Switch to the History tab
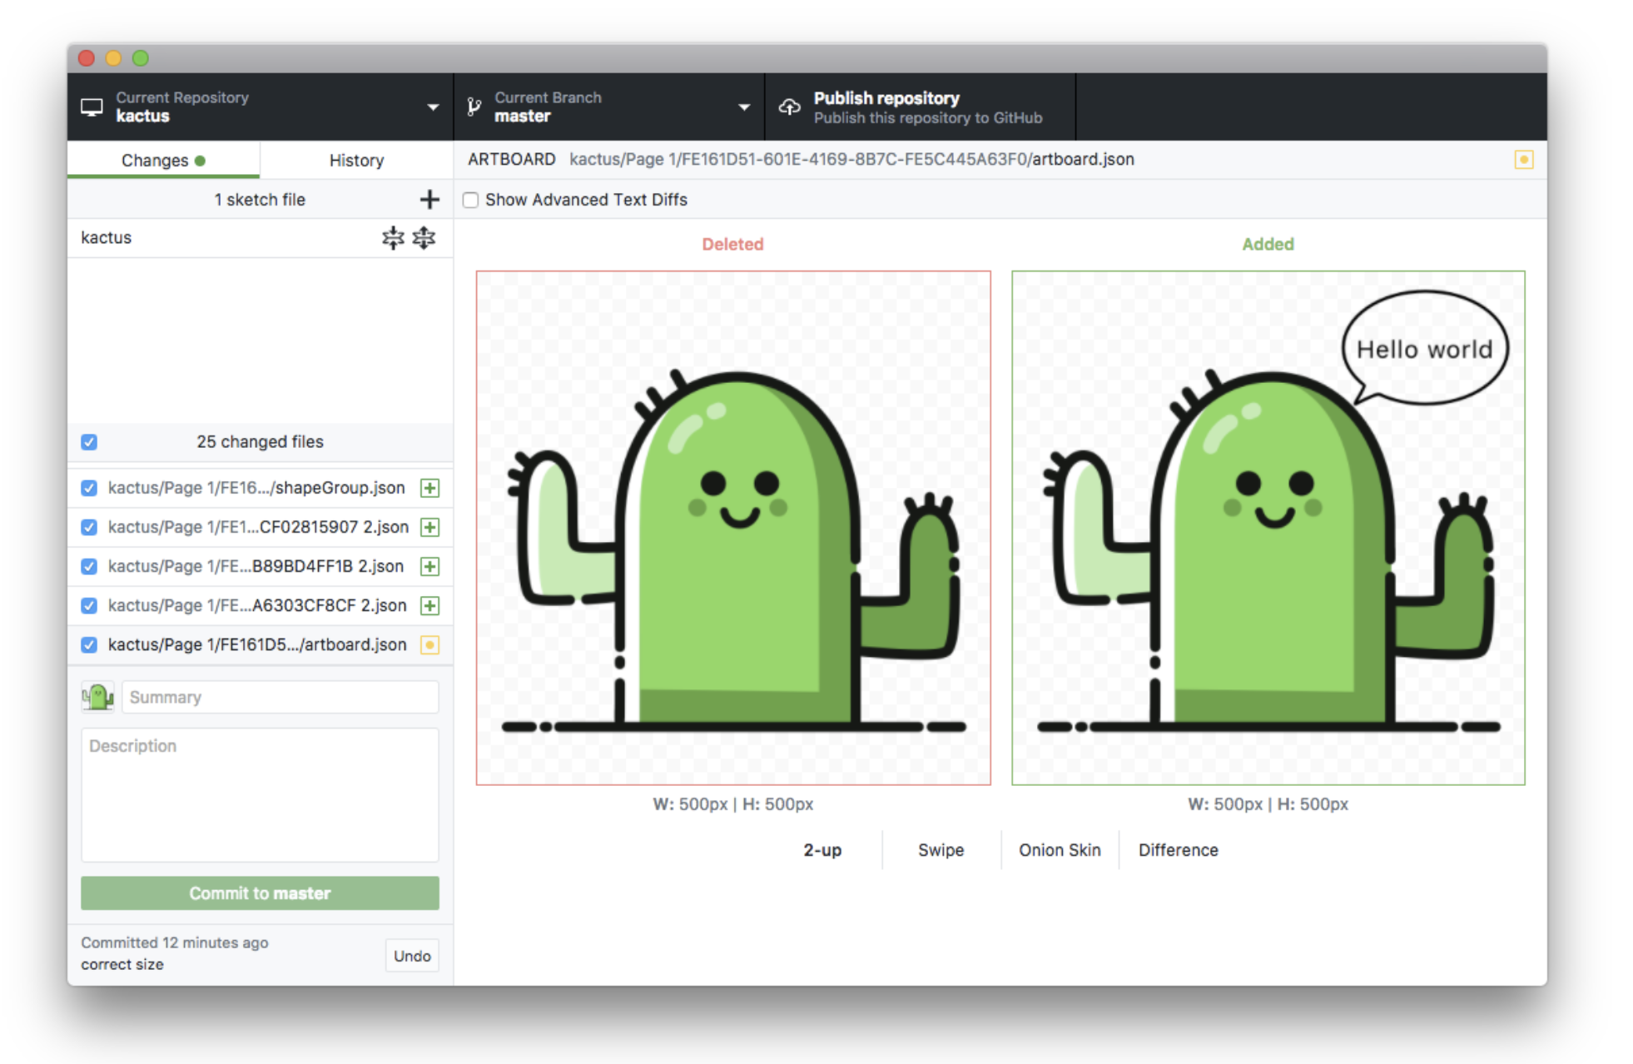Screen dimensions: 1633x1064 click(x=356, y=160)
